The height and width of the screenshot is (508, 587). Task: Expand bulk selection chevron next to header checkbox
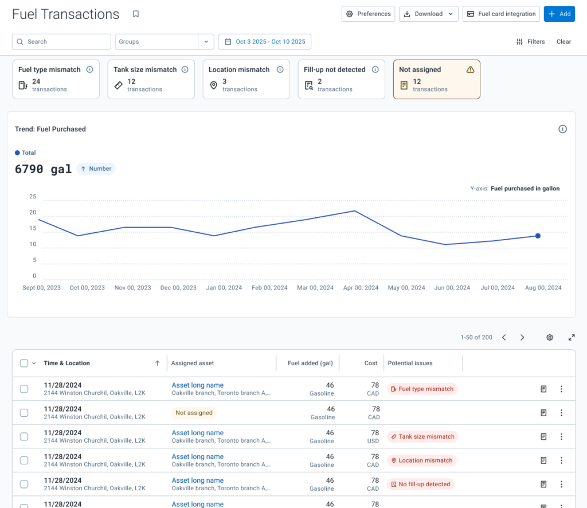[34, 363]
